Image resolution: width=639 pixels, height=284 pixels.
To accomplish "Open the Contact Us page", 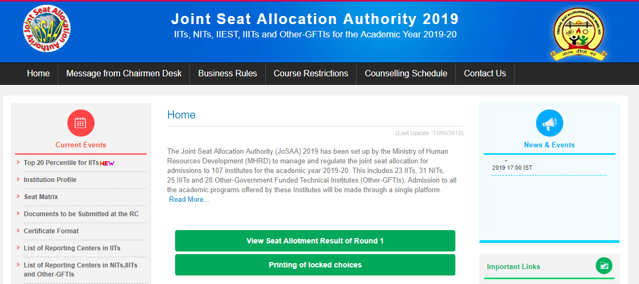I will [485, 74].
